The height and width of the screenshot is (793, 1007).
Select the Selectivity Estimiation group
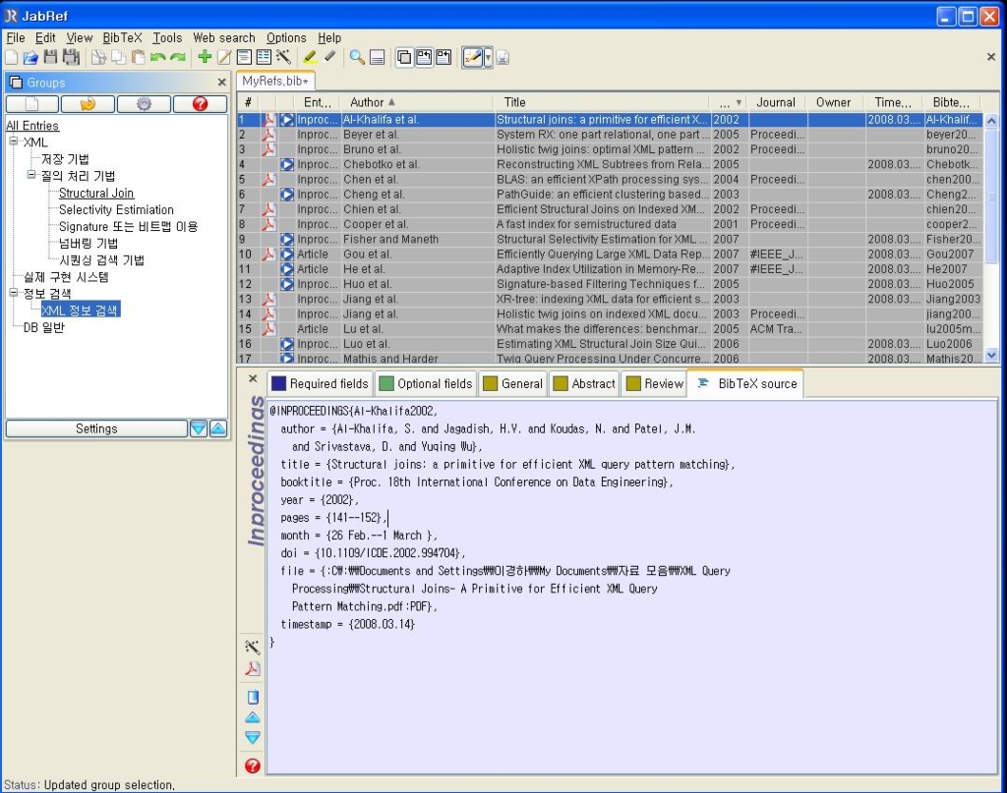116,210
